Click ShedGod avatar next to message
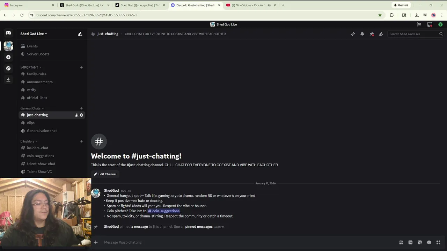447x251 pixels. [96, 193]
